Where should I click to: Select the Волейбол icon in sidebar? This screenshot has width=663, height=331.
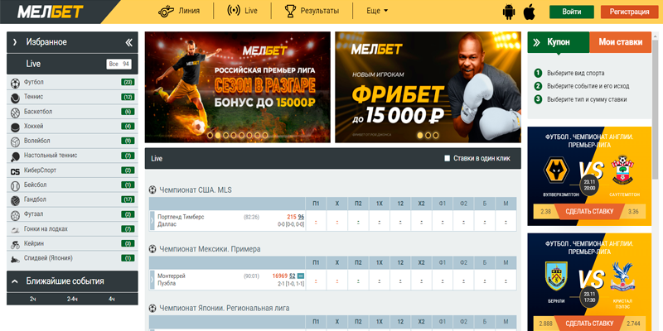15,142
